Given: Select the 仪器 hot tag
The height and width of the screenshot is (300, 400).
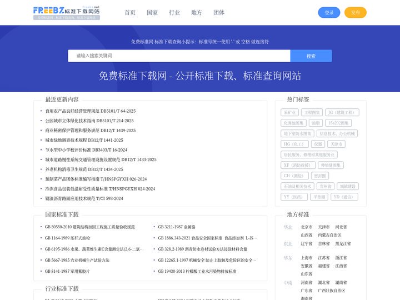Looking at the screenshot, I should (x=318, y=144).
